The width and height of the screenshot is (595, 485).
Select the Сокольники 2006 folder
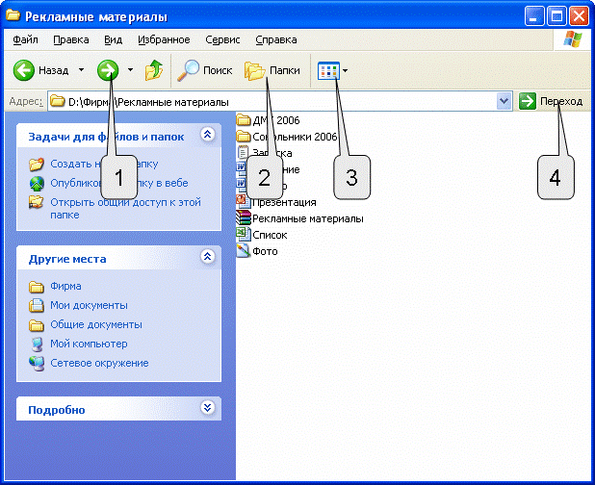tap(287, 137)
